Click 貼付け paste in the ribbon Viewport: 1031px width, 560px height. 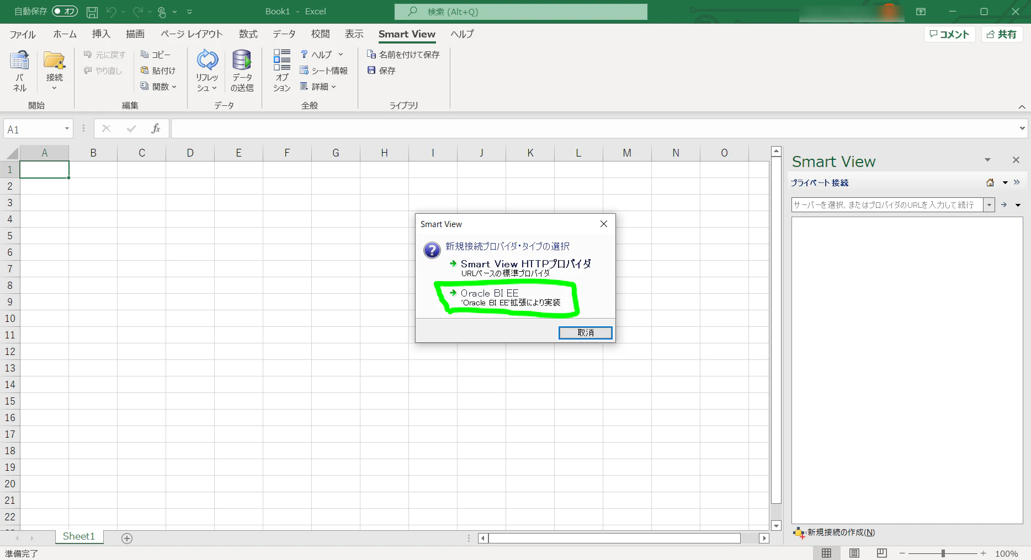tap(158, 71)
